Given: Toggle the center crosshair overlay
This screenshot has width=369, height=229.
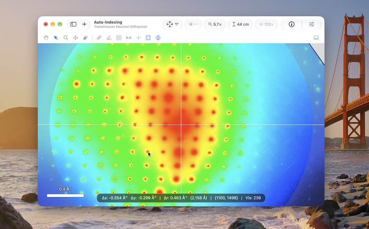Looking at the screenshot, I should [138, 38].
